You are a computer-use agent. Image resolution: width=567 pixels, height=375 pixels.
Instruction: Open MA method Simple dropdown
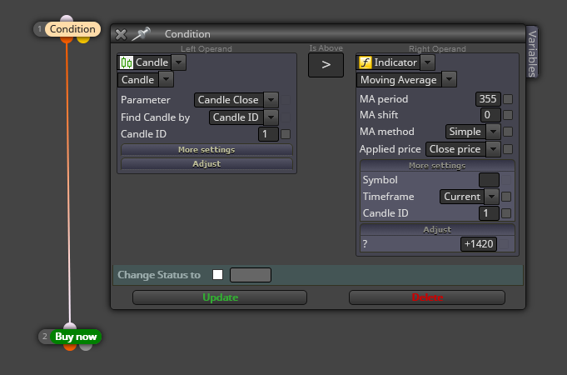(x=493, y=132)
